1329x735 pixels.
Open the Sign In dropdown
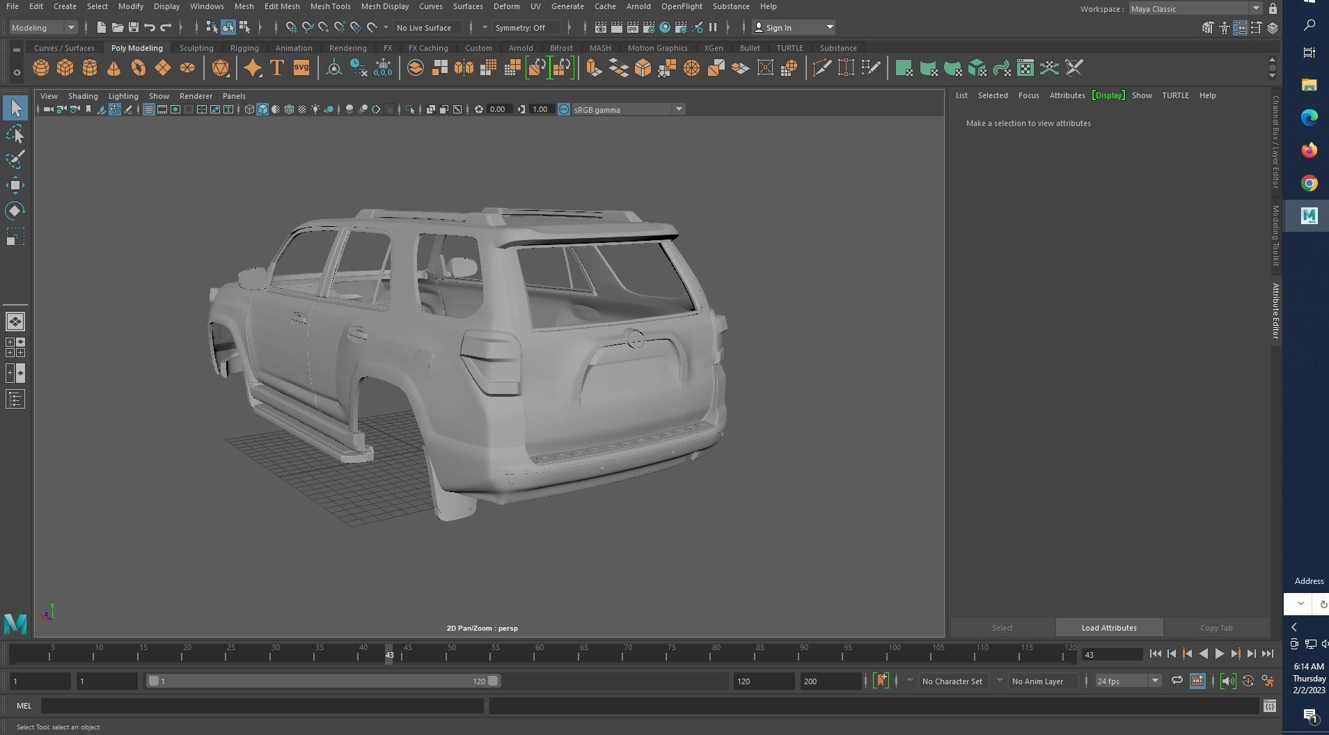tap(794, 28)
